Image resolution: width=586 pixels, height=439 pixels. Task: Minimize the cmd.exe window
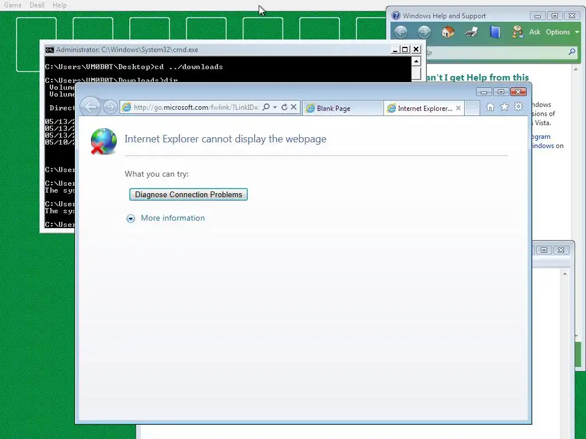click(395, 49)
